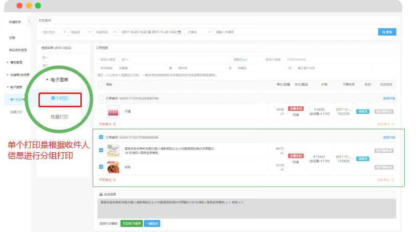The width and height of the screenshot is (418, 232).
Task: Click the 核桃 product thumbnail image
Action: [x=113, y=167]
